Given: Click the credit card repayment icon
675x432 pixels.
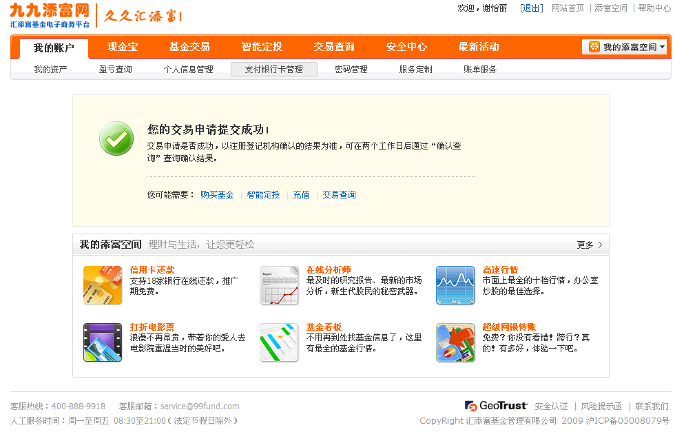Looking at the screenshot, I should coord(103,285).
